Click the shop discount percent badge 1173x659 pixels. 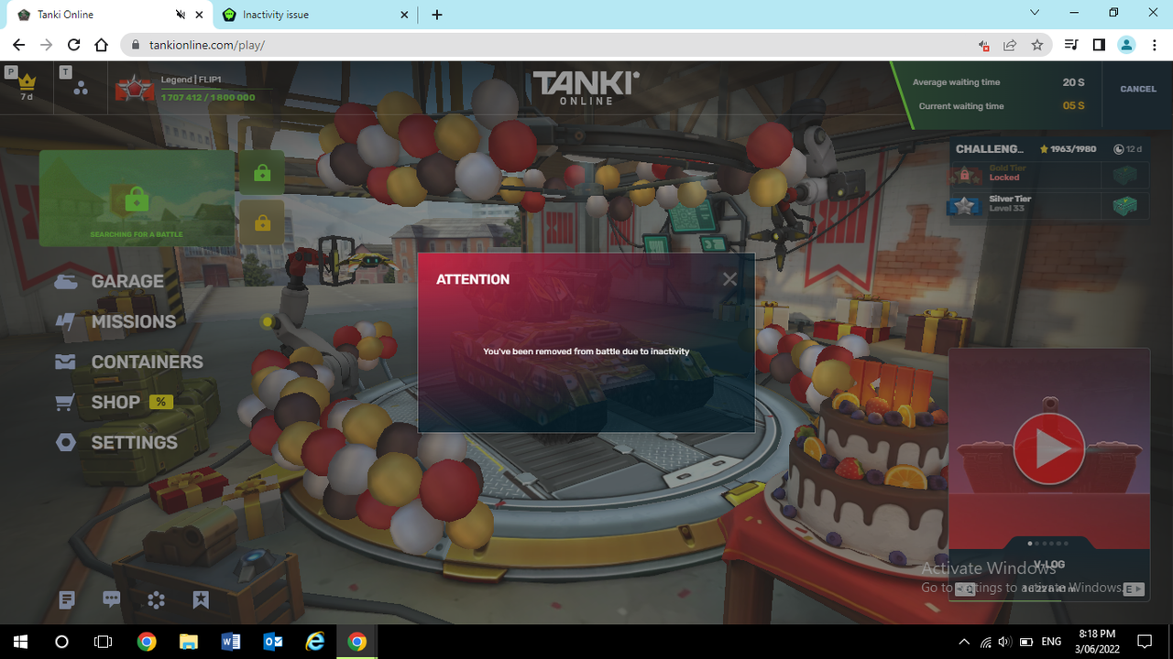point(161,402)
